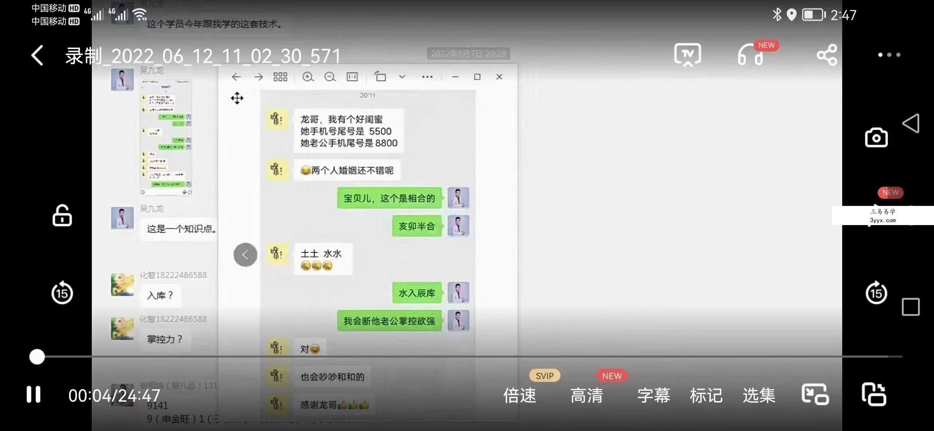Open the three-dot more options menu
This screenshot has width=934, height=431.
pyautogui.click(x=889, y=55)
